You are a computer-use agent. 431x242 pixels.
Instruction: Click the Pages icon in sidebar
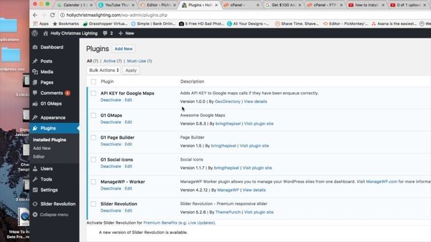[x=35, y=82]
